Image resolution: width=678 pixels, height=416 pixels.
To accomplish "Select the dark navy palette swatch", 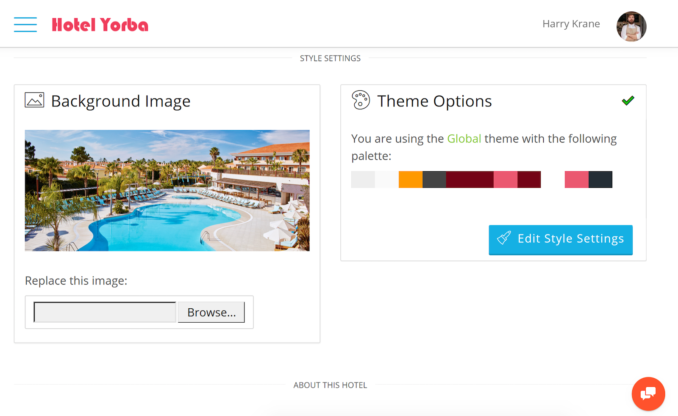I will coord(600,179).
